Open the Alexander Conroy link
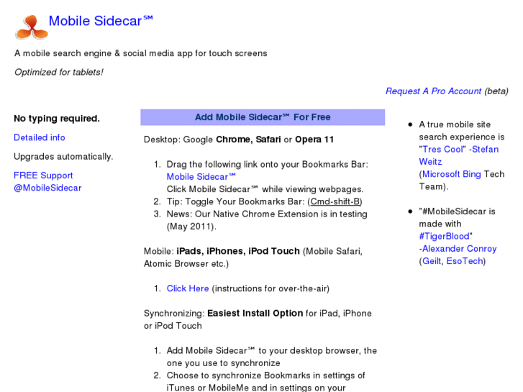 coord(459,249)
